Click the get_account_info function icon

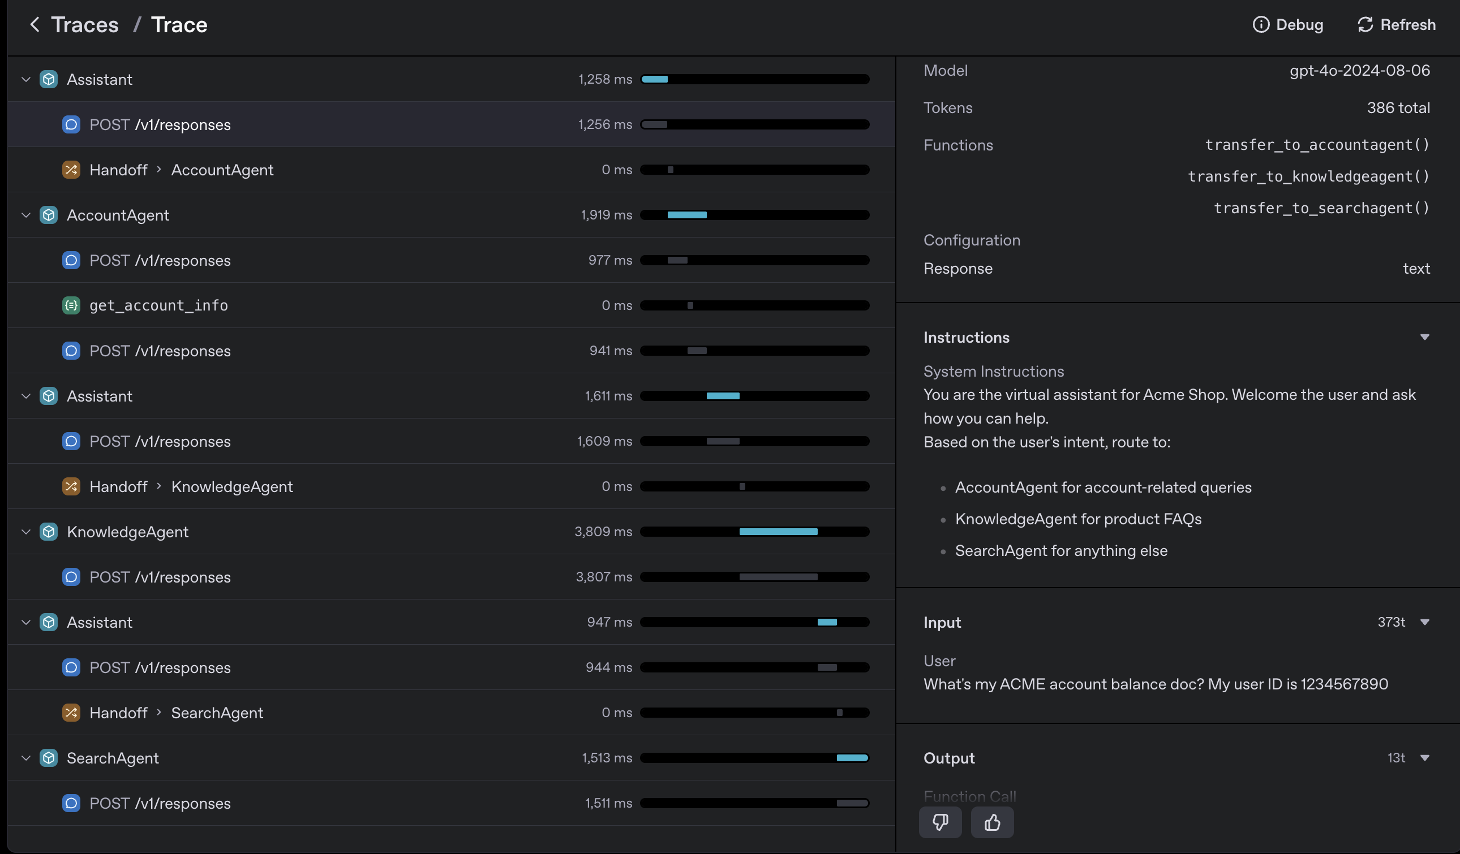click(71, 305)
